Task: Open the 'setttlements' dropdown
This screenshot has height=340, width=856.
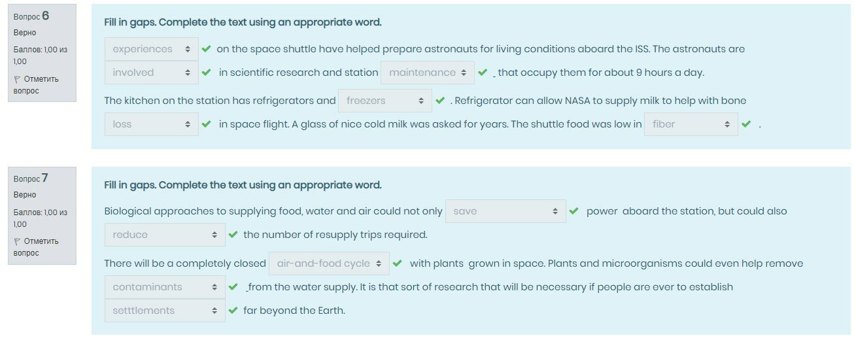Action: [x=165, y=311]
